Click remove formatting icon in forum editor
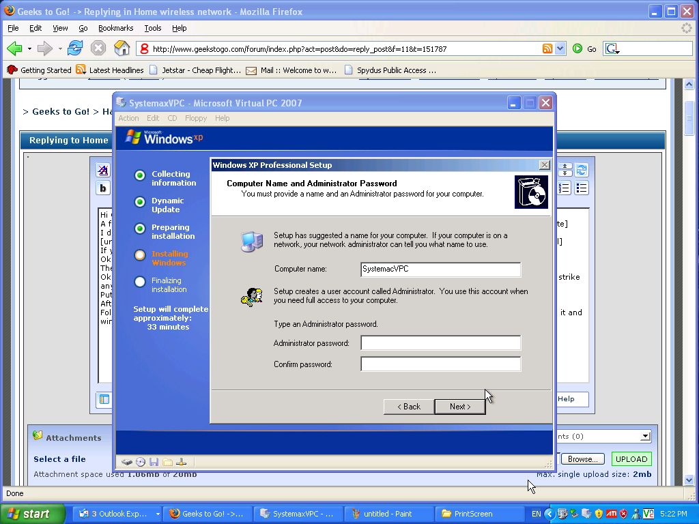Image resolution: width=699 pixels, height=524 pixels. click(103, 170)
